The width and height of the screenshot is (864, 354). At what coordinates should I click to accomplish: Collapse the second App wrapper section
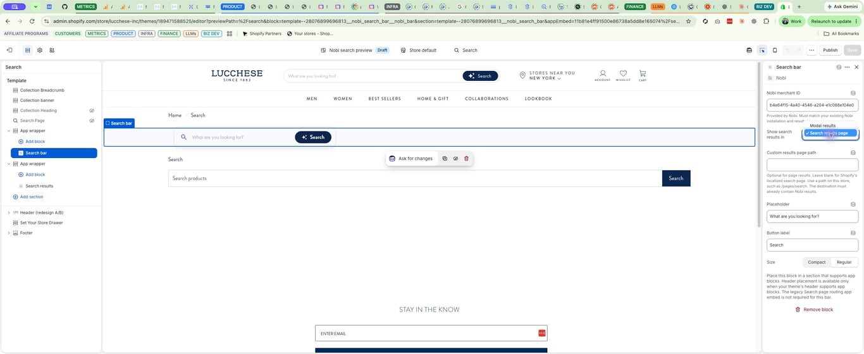pos(9,164)
